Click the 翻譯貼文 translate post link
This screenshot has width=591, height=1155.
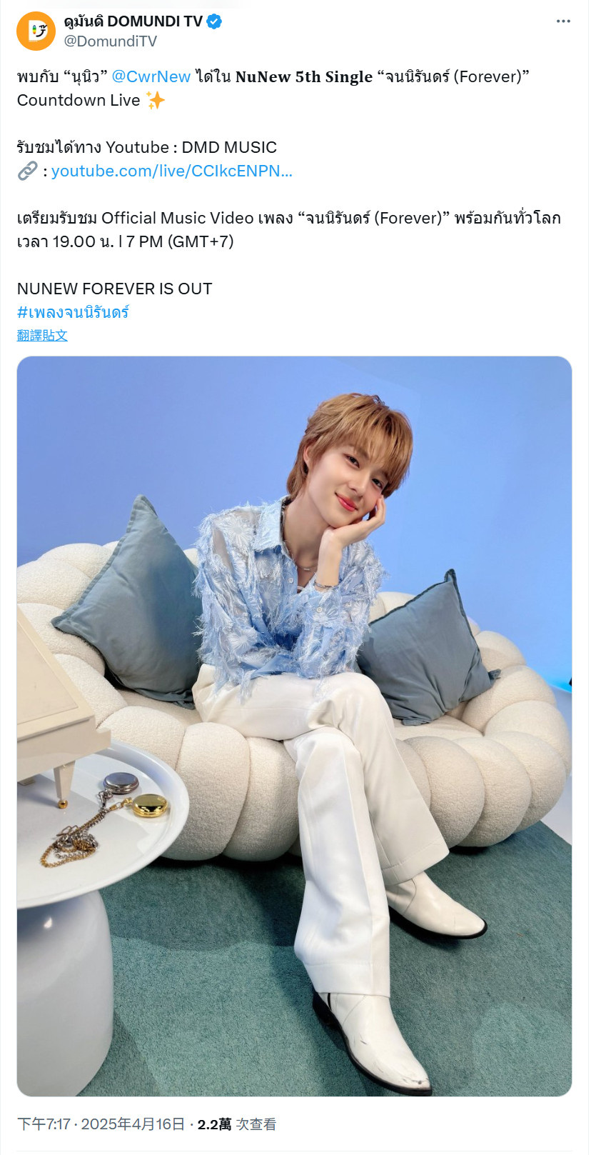point(42,335)
